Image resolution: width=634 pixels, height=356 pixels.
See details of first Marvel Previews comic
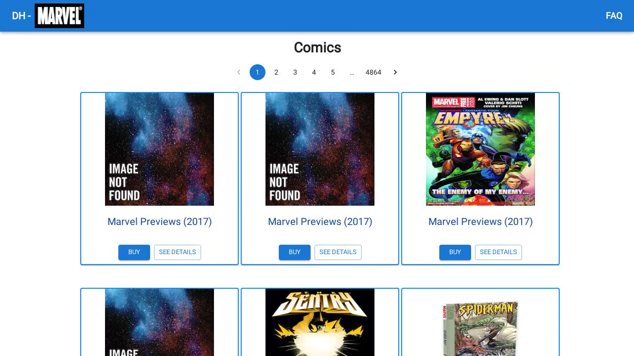coord(177,252)
